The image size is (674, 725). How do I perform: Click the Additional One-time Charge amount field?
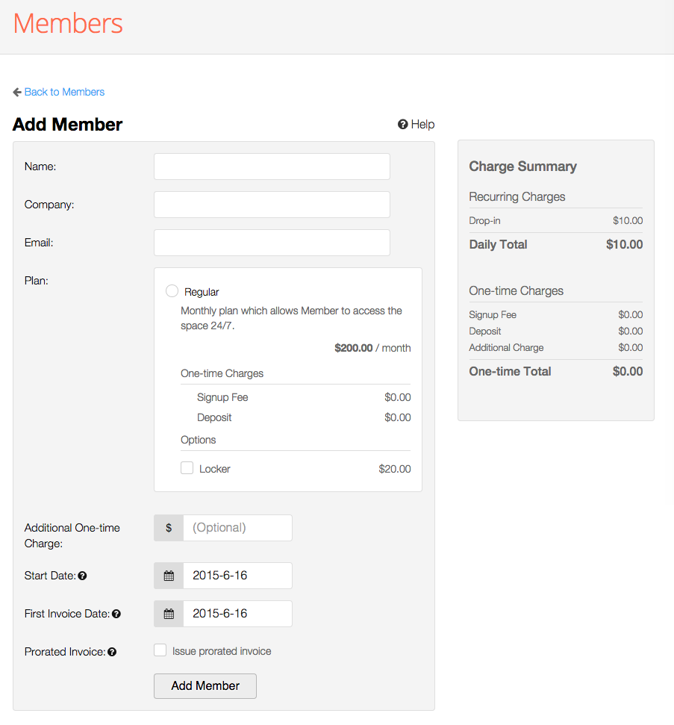[237, 528]
